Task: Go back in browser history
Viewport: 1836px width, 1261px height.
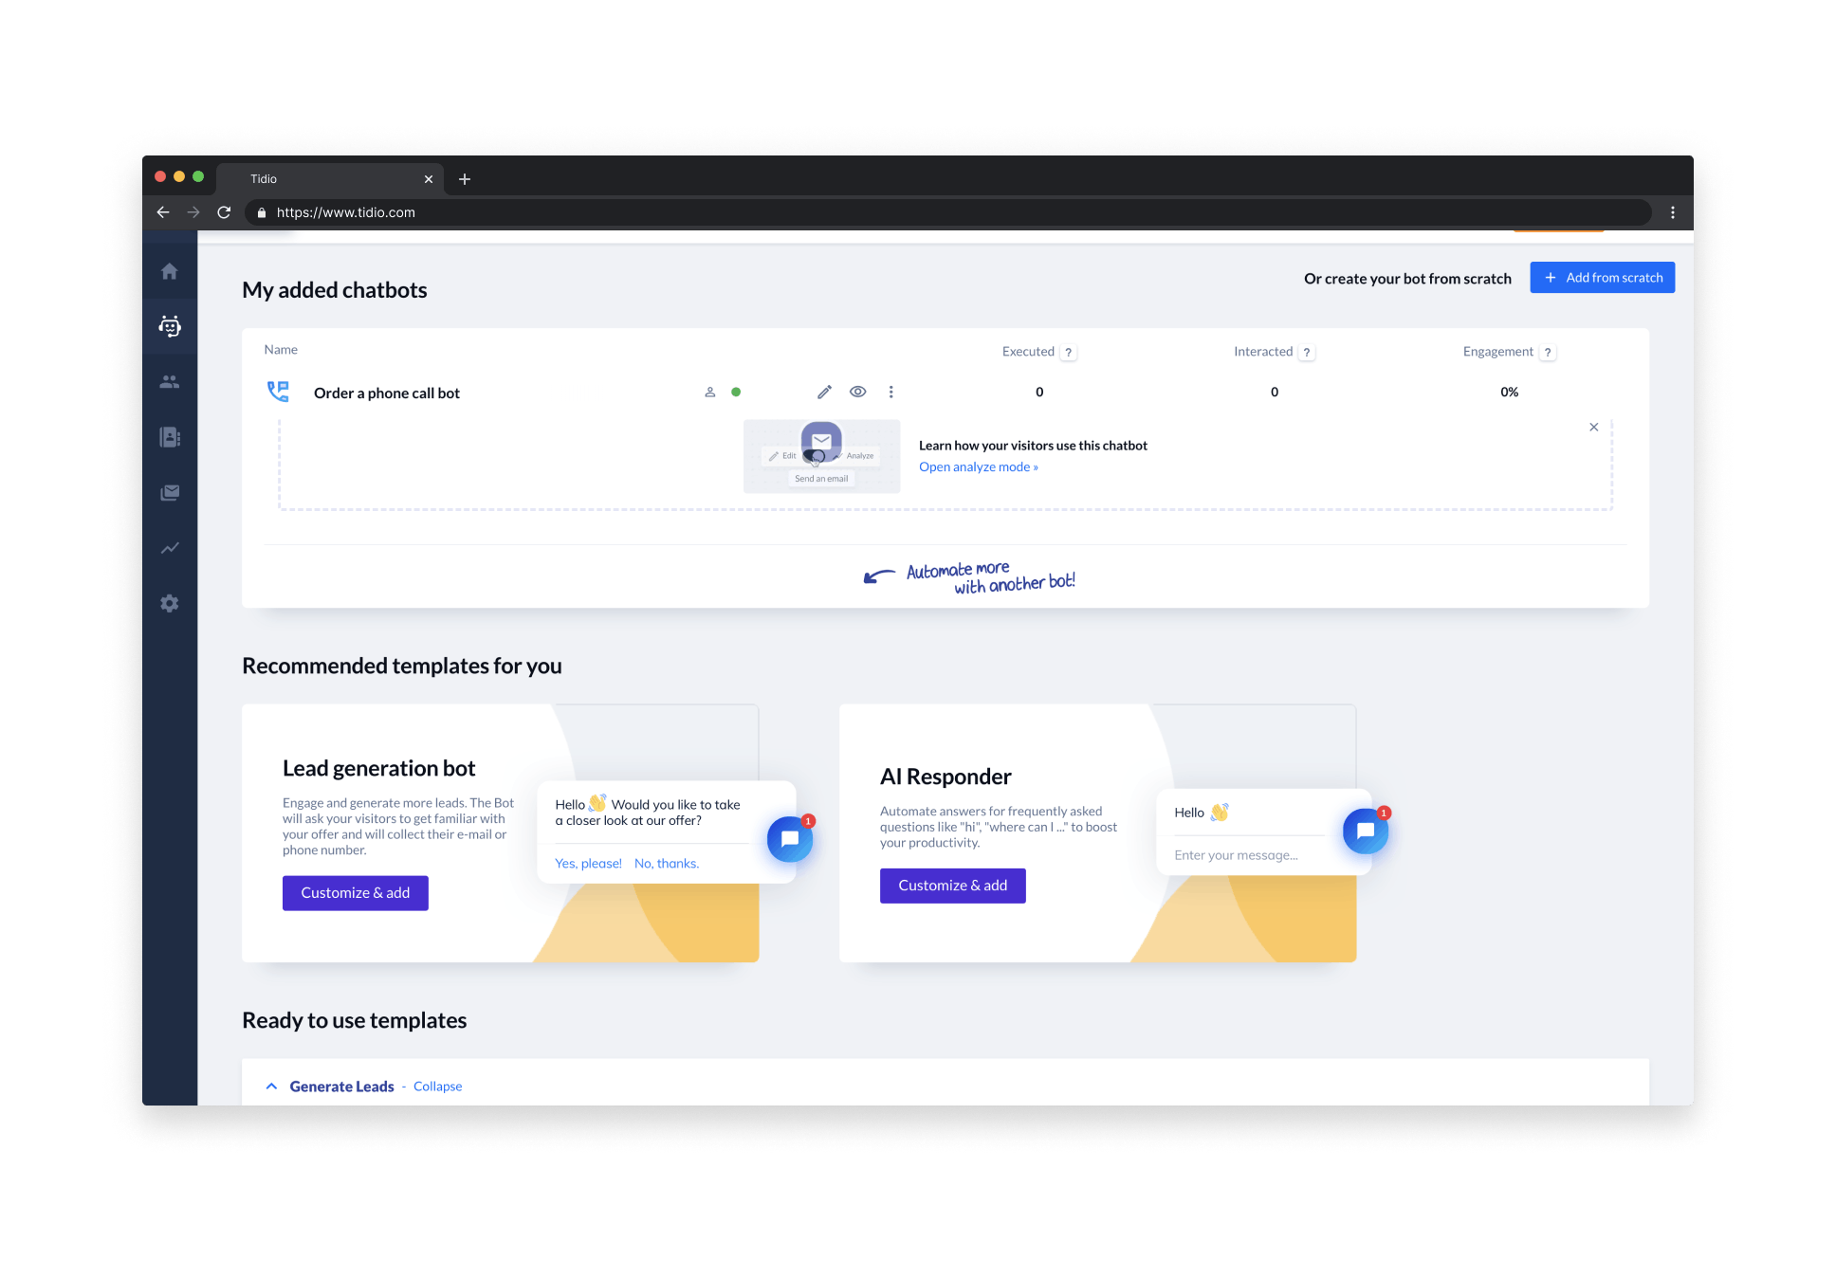Action: pos(163,212)
